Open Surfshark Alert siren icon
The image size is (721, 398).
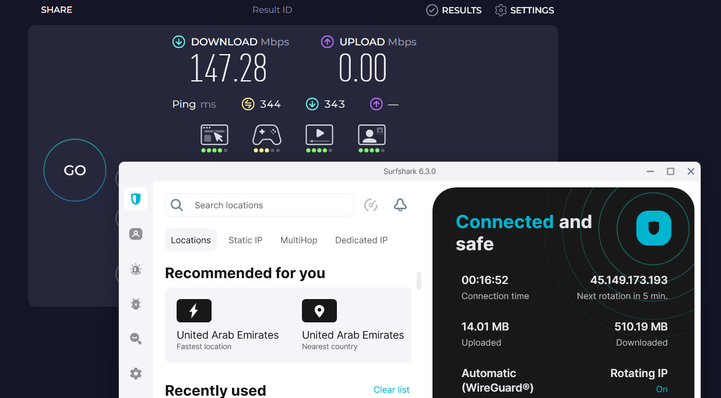click(x=136, y=269)
